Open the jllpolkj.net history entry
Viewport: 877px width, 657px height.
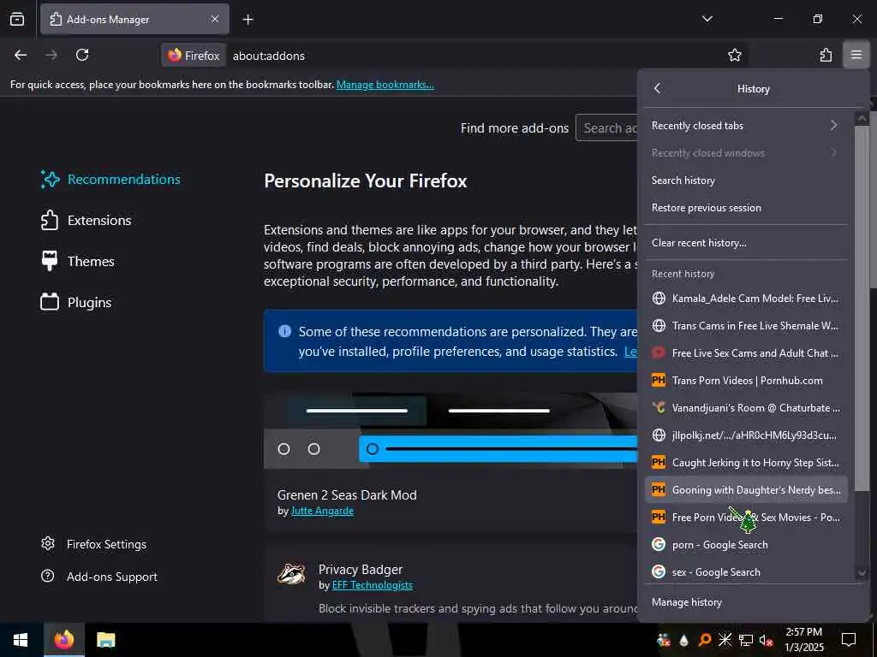click(746, 435)
